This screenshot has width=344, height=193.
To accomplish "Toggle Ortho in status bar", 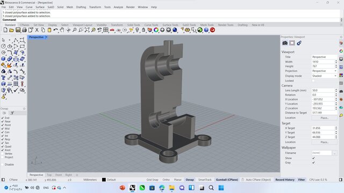I will point(166,180).
